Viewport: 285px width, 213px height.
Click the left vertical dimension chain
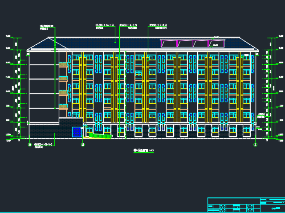click(17, 89)
